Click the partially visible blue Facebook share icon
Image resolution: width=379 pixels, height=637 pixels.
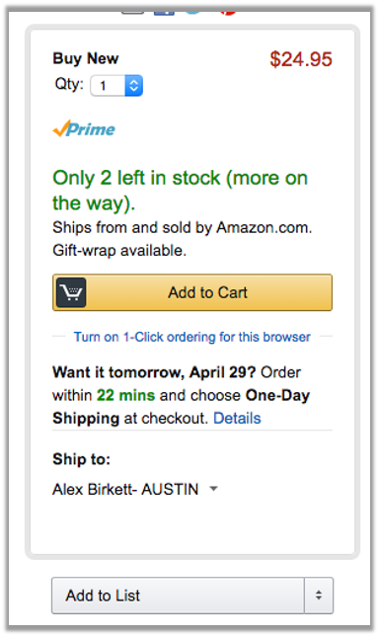(164, 13)
